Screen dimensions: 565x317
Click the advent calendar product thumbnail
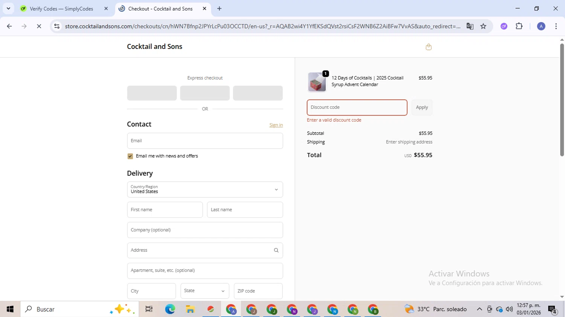(317, 82)
